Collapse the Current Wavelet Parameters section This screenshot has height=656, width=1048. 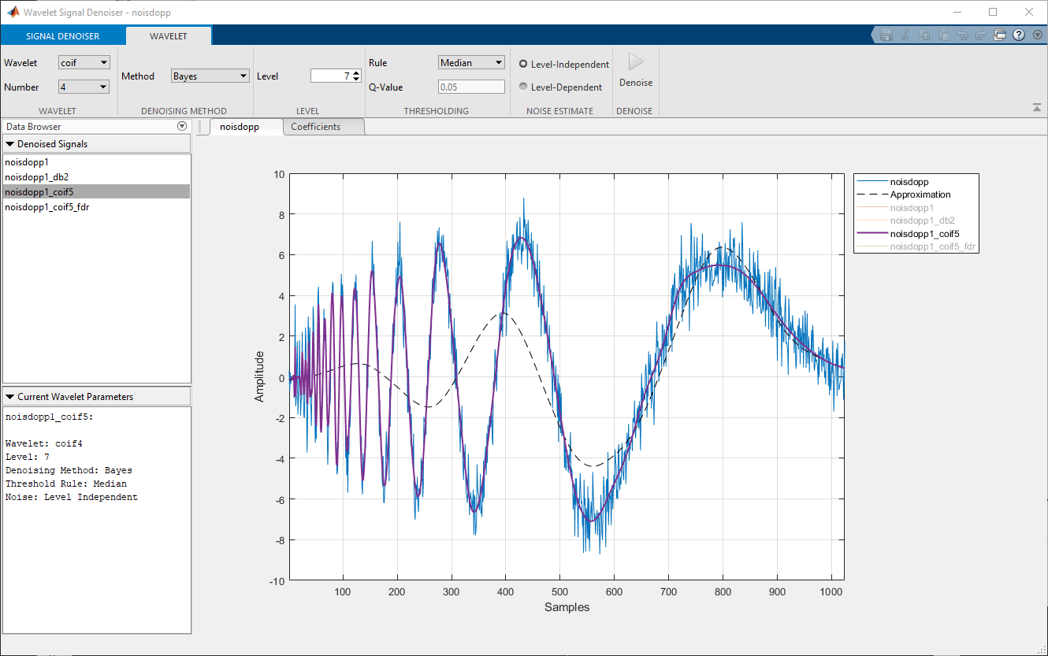9,395
